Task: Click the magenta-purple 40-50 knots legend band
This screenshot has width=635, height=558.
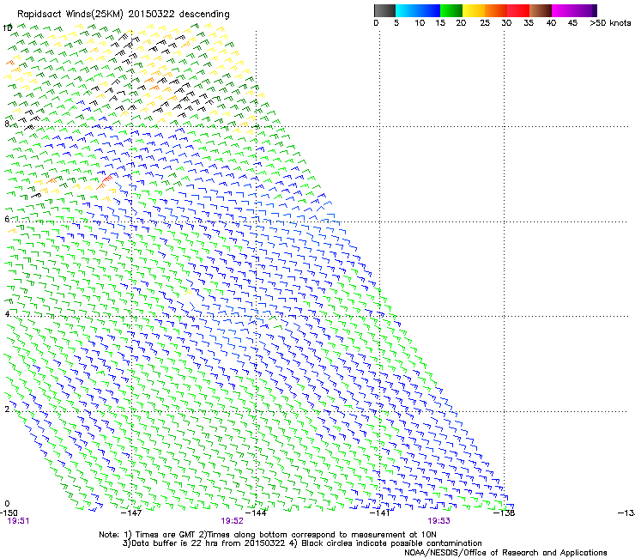Action: point(574,10)
